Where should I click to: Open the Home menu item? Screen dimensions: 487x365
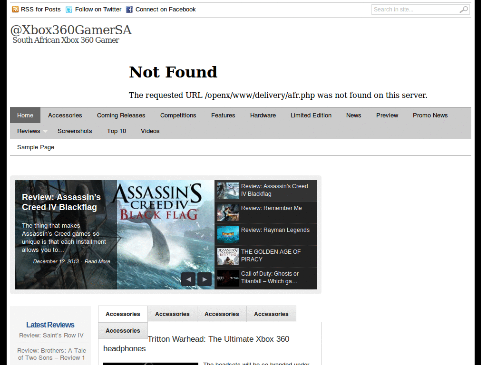(25, 115)
